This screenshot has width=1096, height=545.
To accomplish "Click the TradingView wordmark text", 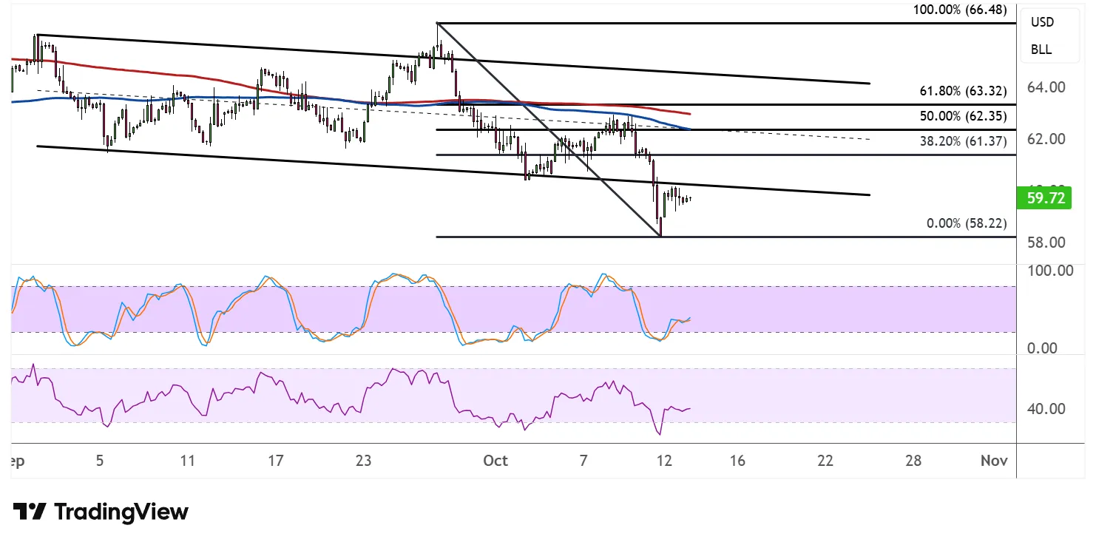I will coord(122,512).
